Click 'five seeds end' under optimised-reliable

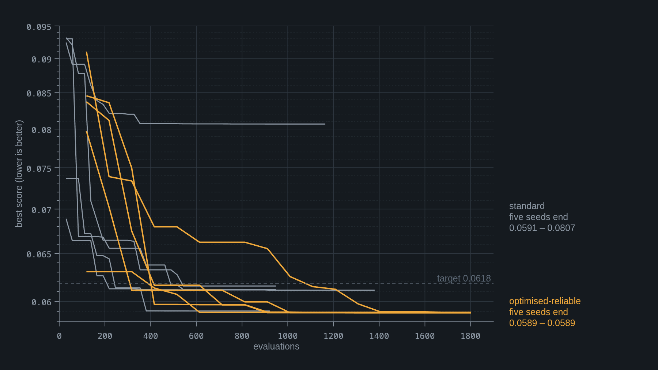click(x=538, y=312)
